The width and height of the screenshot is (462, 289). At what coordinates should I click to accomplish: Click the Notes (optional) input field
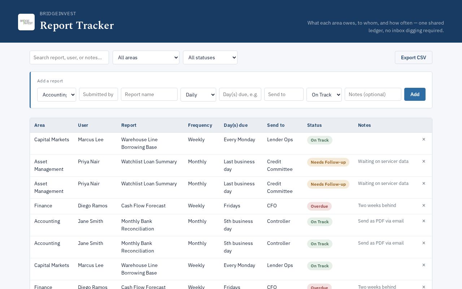tap(373, 94)
